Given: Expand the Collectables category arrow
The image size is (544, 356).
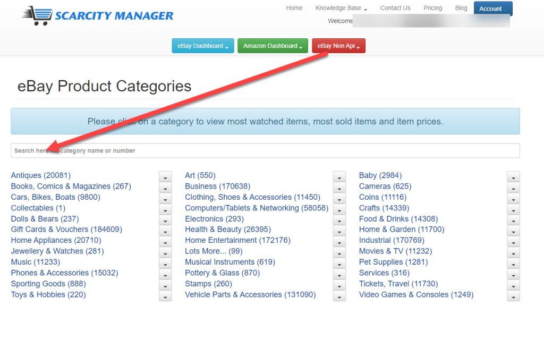Looking at the screenshot, I should (165, 210).
